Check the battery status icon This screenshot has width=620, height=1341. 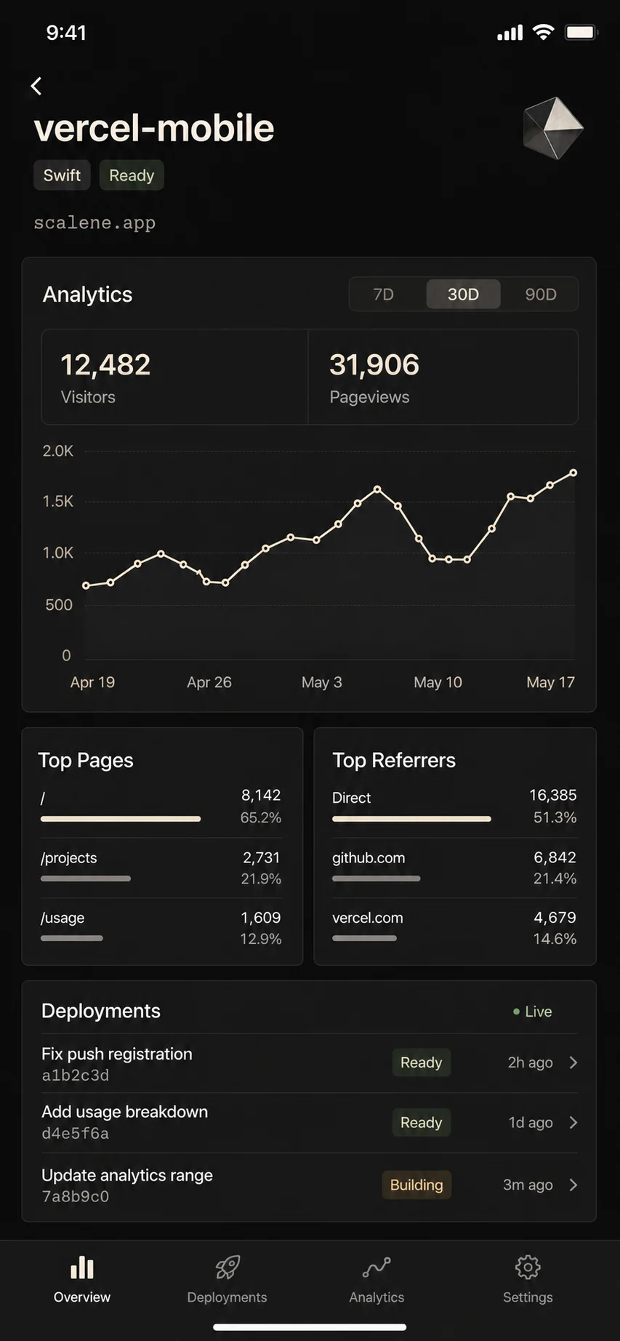click(581, 32)
